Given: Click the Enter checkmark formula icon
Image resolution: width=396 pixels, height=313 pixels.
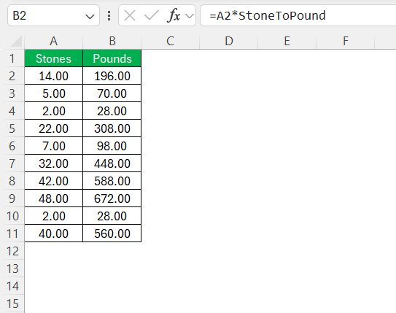Looking at the screenshot, I should tap(151, 15).
